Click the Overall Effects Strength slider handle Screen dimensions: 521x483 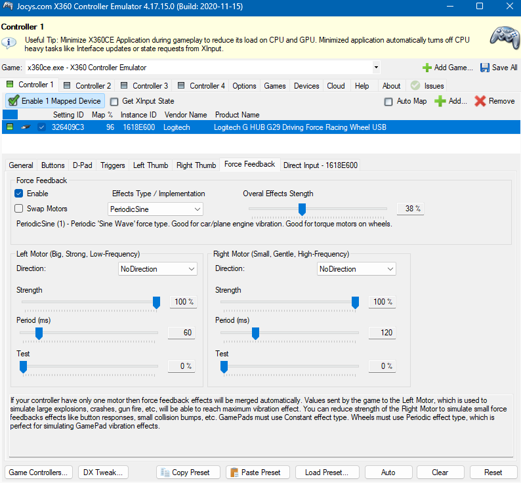coord(302,209)
